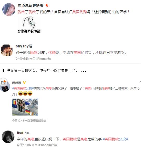
Task: View the 好像身体被掏空 meme image
Action: (x=29, y=25)
